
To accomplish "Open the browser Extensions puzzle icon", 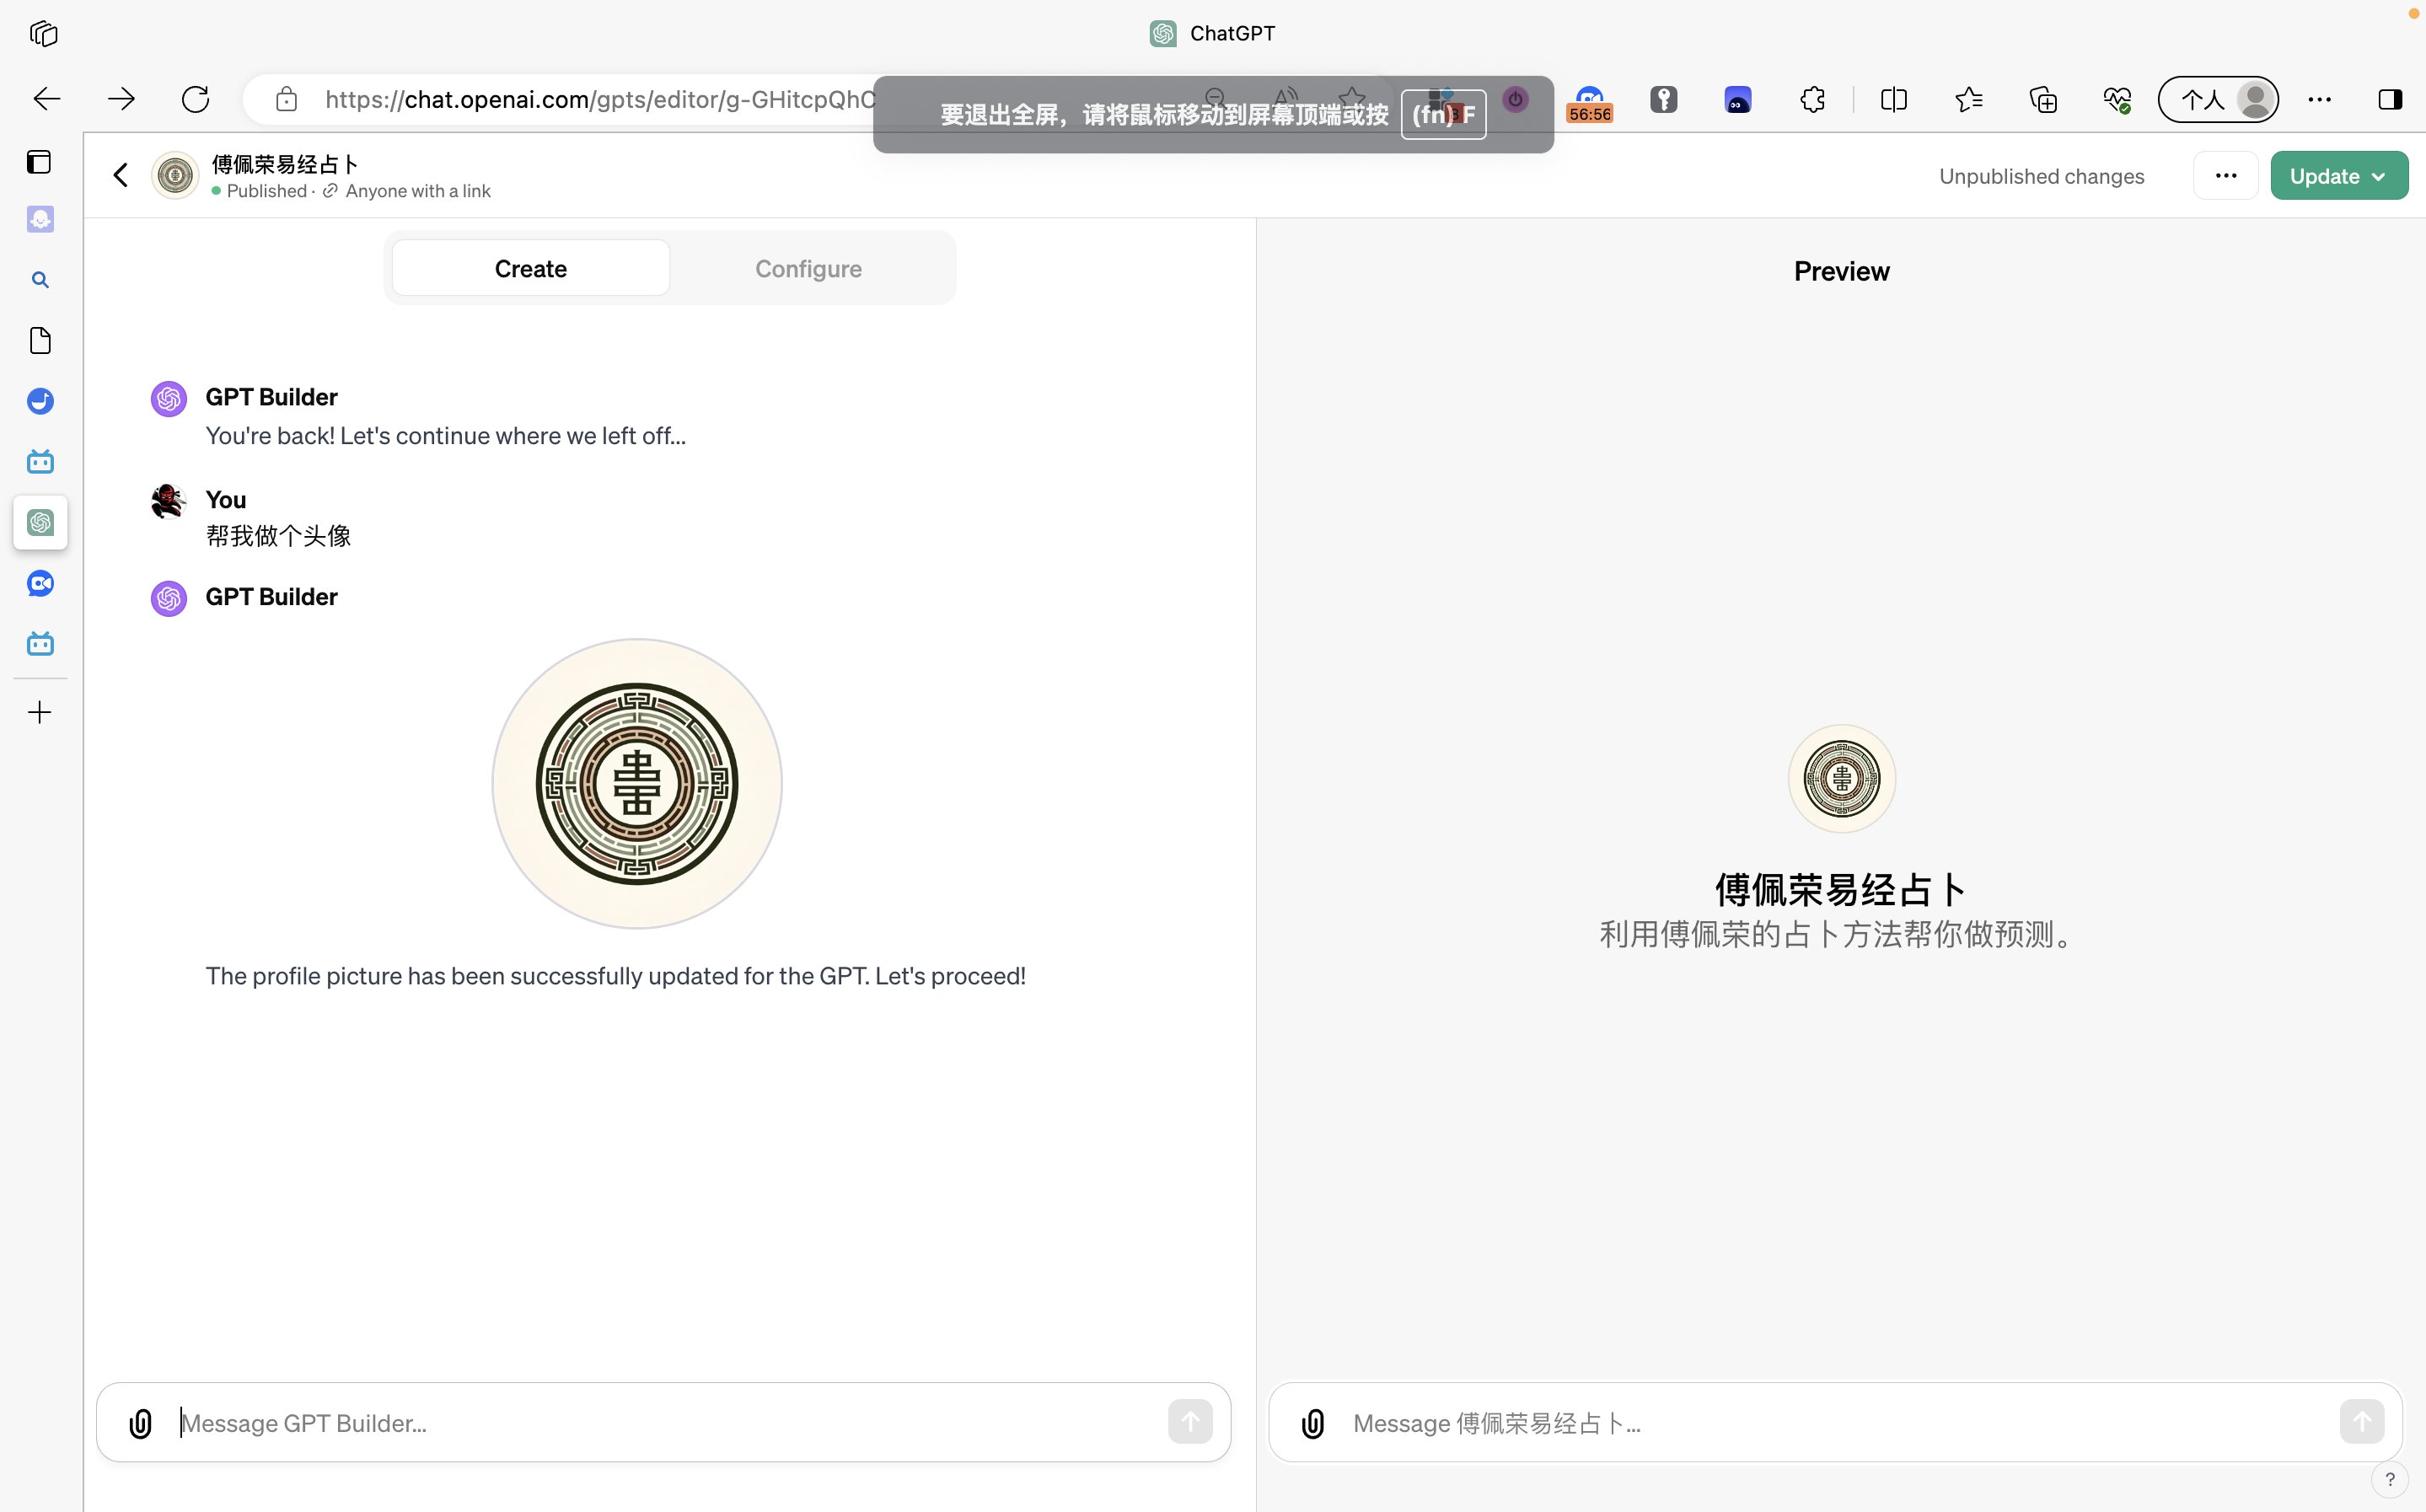I will (x=1812, y=99).
